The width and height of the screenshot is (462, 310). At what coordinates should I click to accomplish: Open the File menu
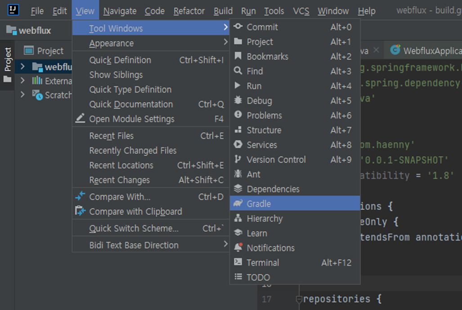tap(37, 11)
